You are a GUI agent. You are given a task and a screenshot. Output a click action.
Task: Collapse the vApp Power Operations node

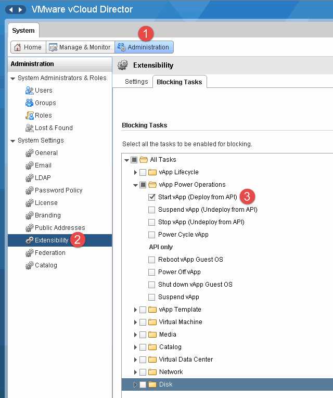click(x=135, y=185)
